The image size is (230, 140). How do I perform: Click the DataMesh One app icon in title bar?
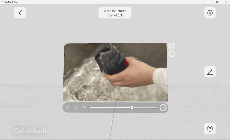(2, 2)
